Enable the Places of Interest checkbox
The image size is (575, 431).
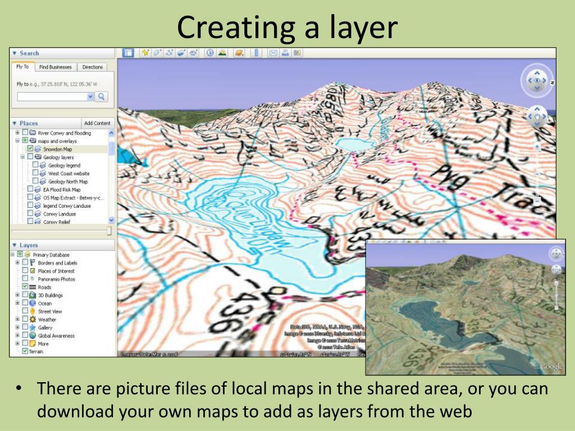(25, 270)
